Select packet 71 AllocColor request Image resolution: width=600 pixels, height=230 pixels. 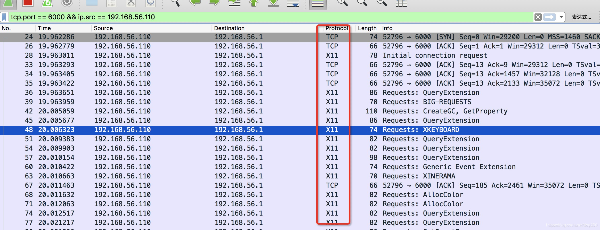tap(300, 204)
